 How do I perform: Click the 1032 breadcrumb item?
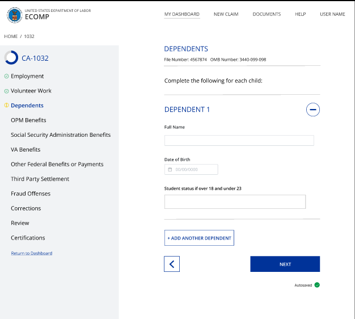point(29,36)
